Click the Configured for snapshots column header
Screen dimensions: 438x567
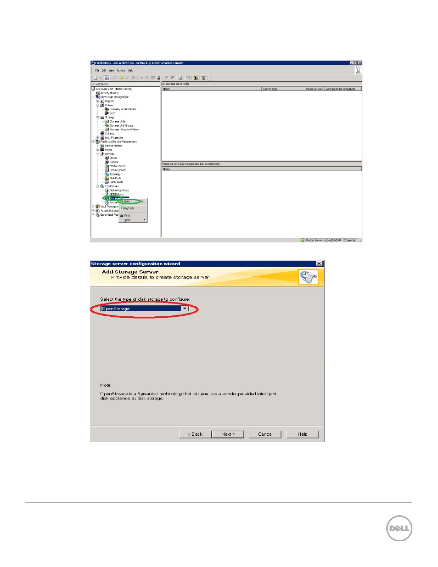tap(343, 89)
